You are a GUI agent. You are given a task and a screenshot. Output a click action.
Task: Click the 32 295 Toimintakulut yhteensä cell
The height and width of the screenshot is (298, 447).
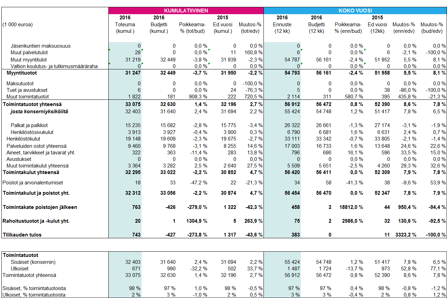[133, 172]
